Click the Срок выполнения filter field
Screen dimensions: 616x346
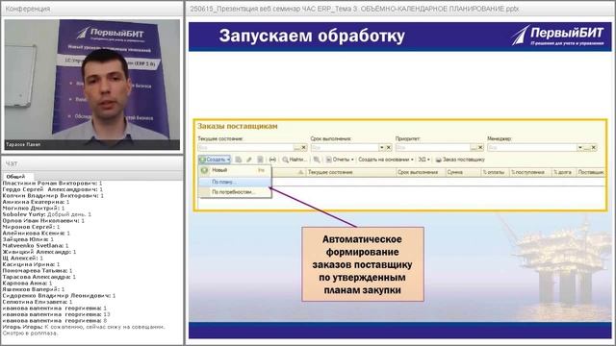[x=345, y=147]
